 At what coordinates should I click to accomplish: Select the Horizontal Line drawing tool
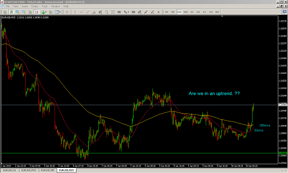82,12
